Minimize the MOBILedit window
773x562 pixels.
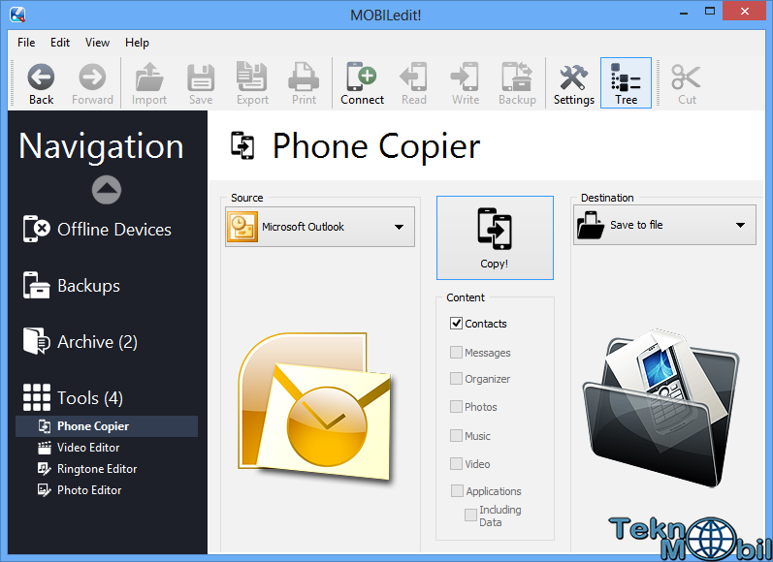tap(683, 12)
